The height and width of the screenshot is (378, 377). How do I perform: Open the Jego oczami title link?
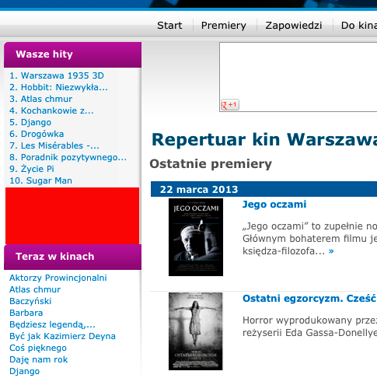pos(274,205)
